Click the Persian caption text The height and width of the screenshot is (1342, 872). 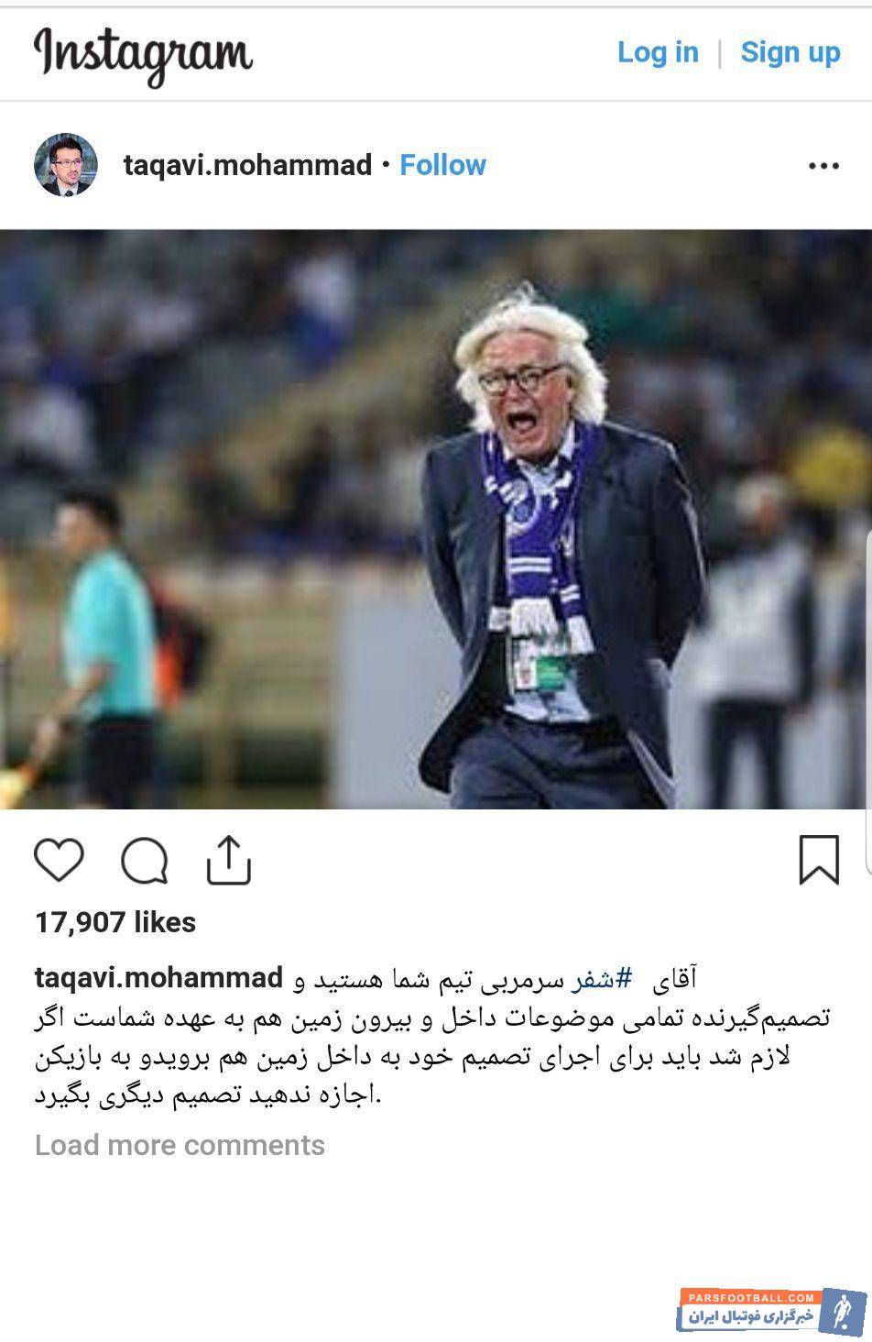pyautogui.click(x=432, y=1038)
